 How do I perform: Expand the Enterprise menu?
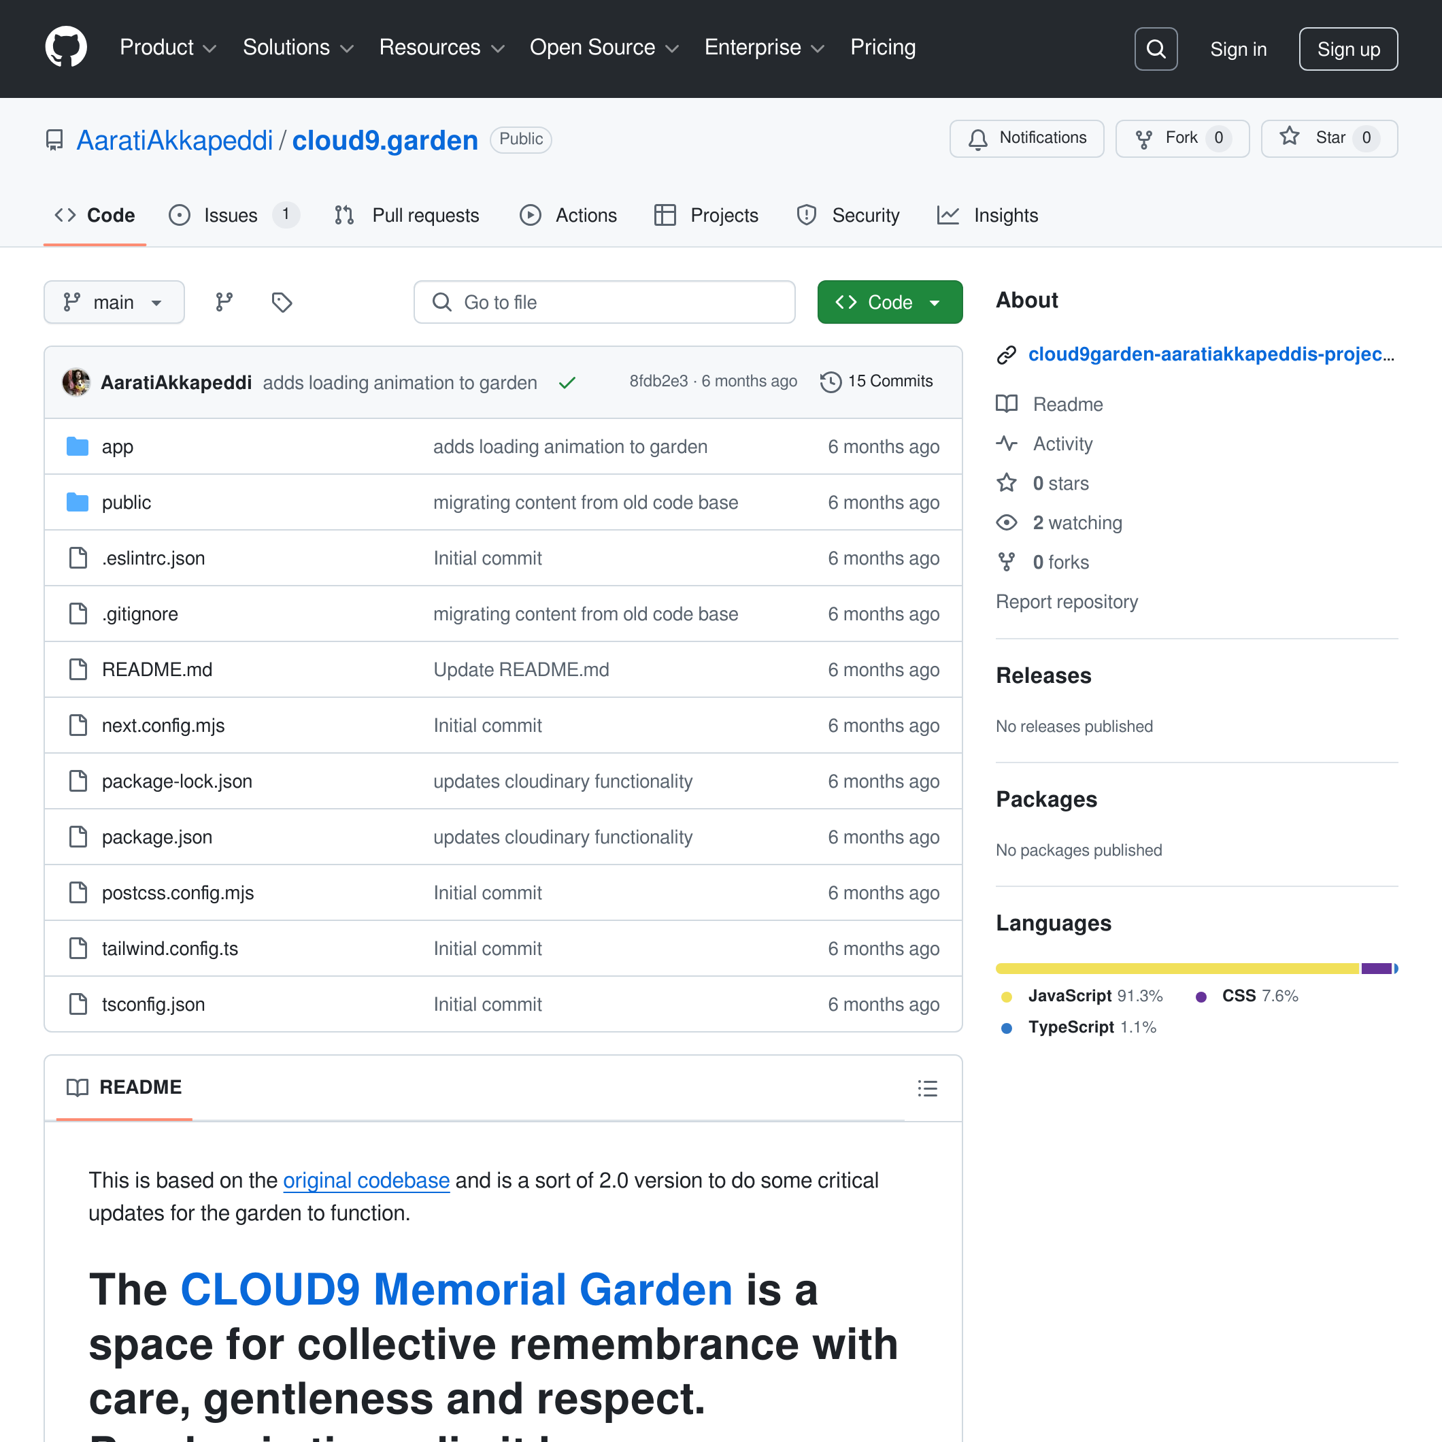765,48
